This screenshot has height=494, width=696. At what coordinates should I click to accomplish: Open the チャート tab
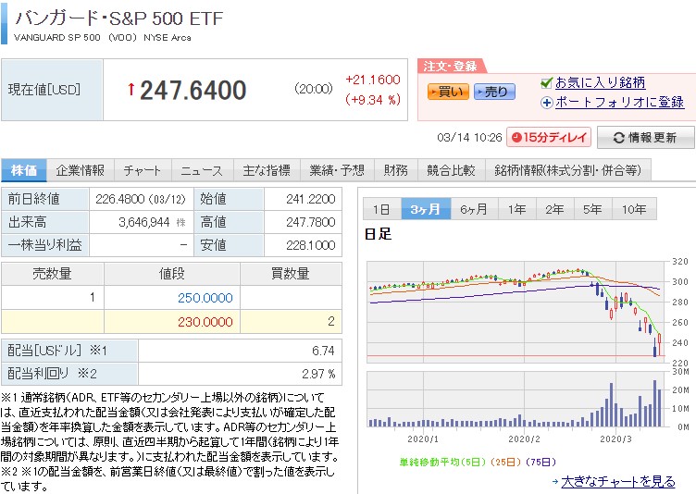[x=143, y=170]
